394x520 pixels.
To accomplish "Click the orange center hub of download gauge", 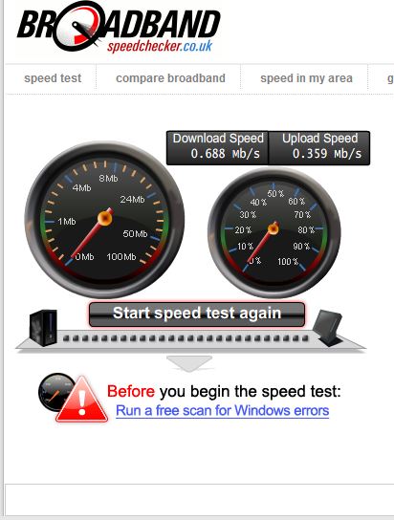I will pos(105,218).
